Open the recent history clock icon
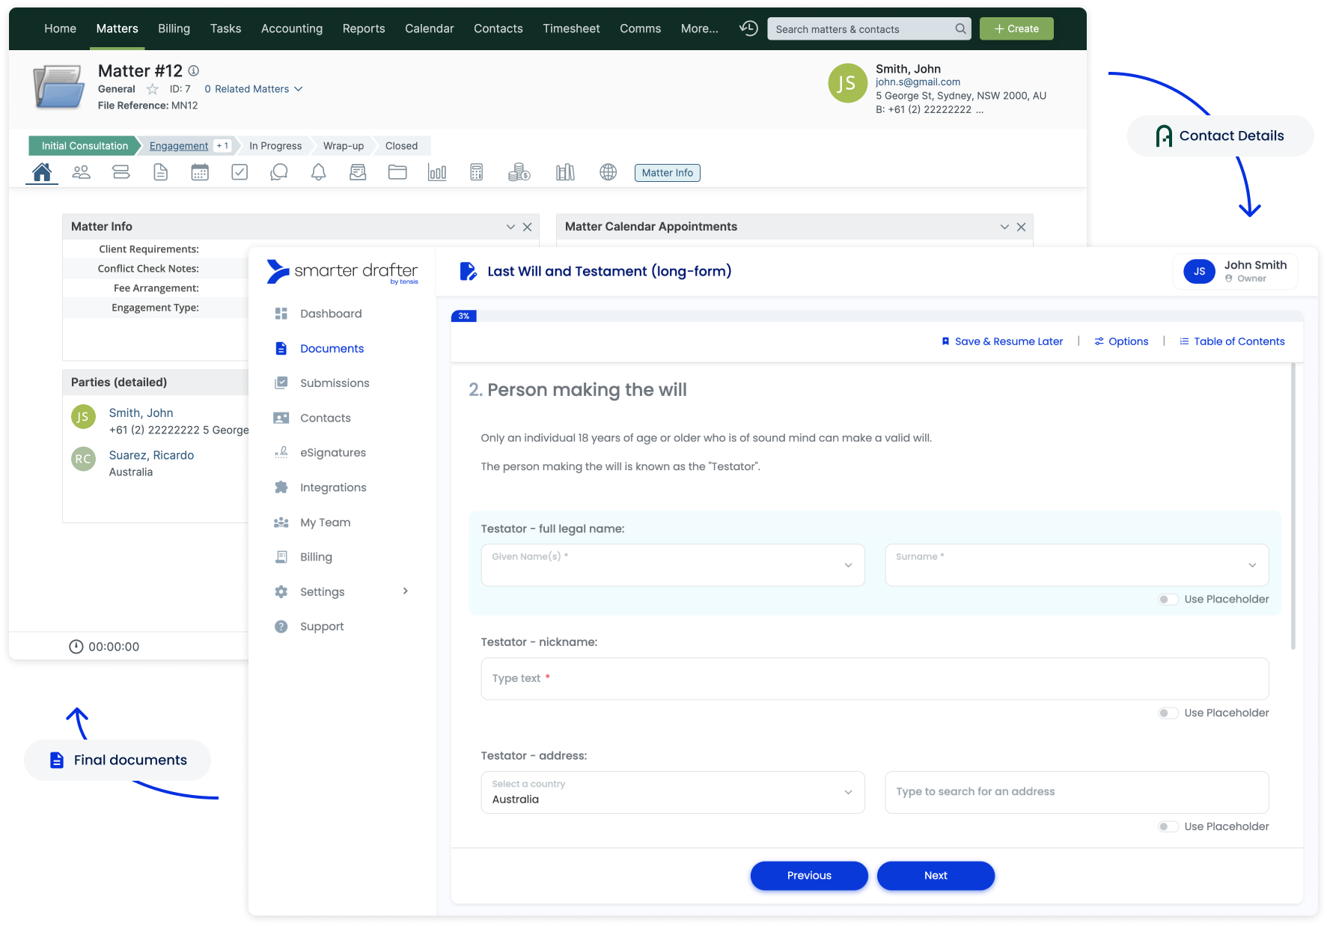The height and width of the screenshot is (926, 1327). point(748,28)
